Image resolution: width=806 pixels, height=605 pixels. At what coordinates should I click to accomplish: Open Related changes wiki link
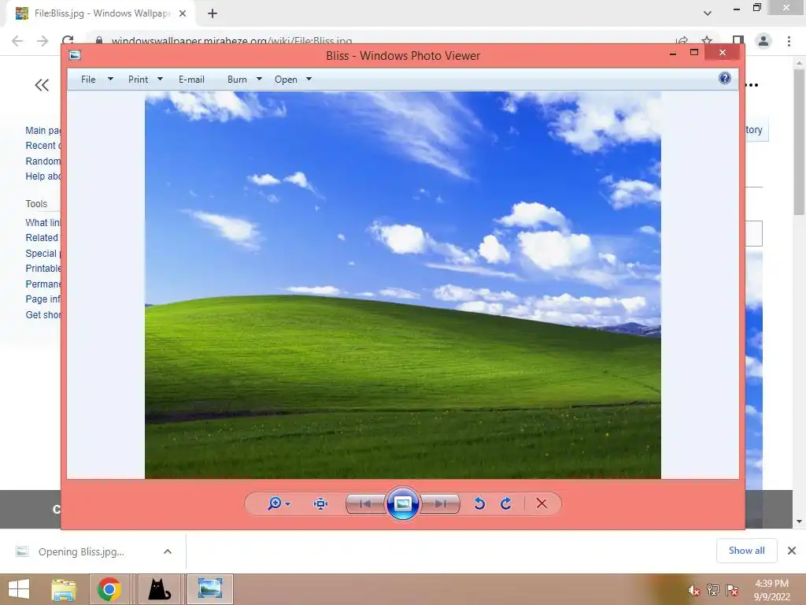(43, 238)
